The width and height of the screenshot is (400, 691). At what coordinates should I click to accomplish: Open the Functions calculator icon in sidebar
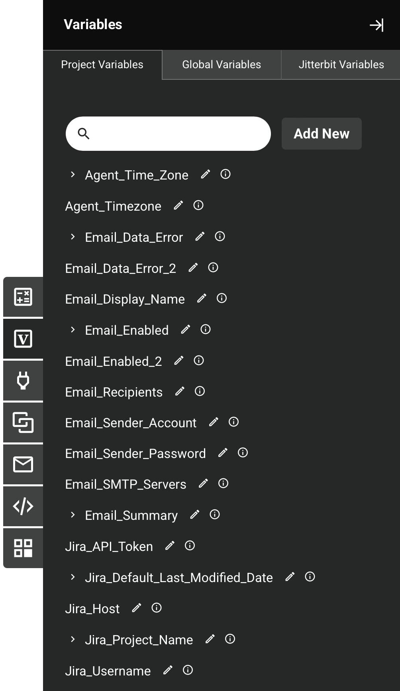[x=23, y=297]
